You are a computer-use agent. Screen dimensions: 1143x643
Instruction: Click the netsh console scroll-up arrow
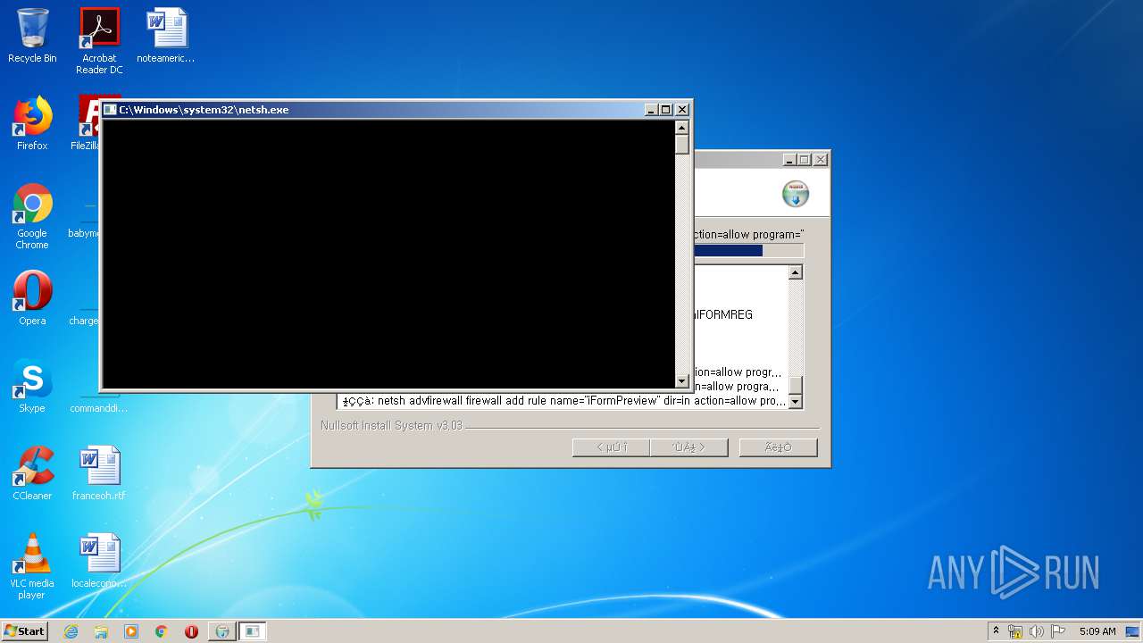coord(682,128)
